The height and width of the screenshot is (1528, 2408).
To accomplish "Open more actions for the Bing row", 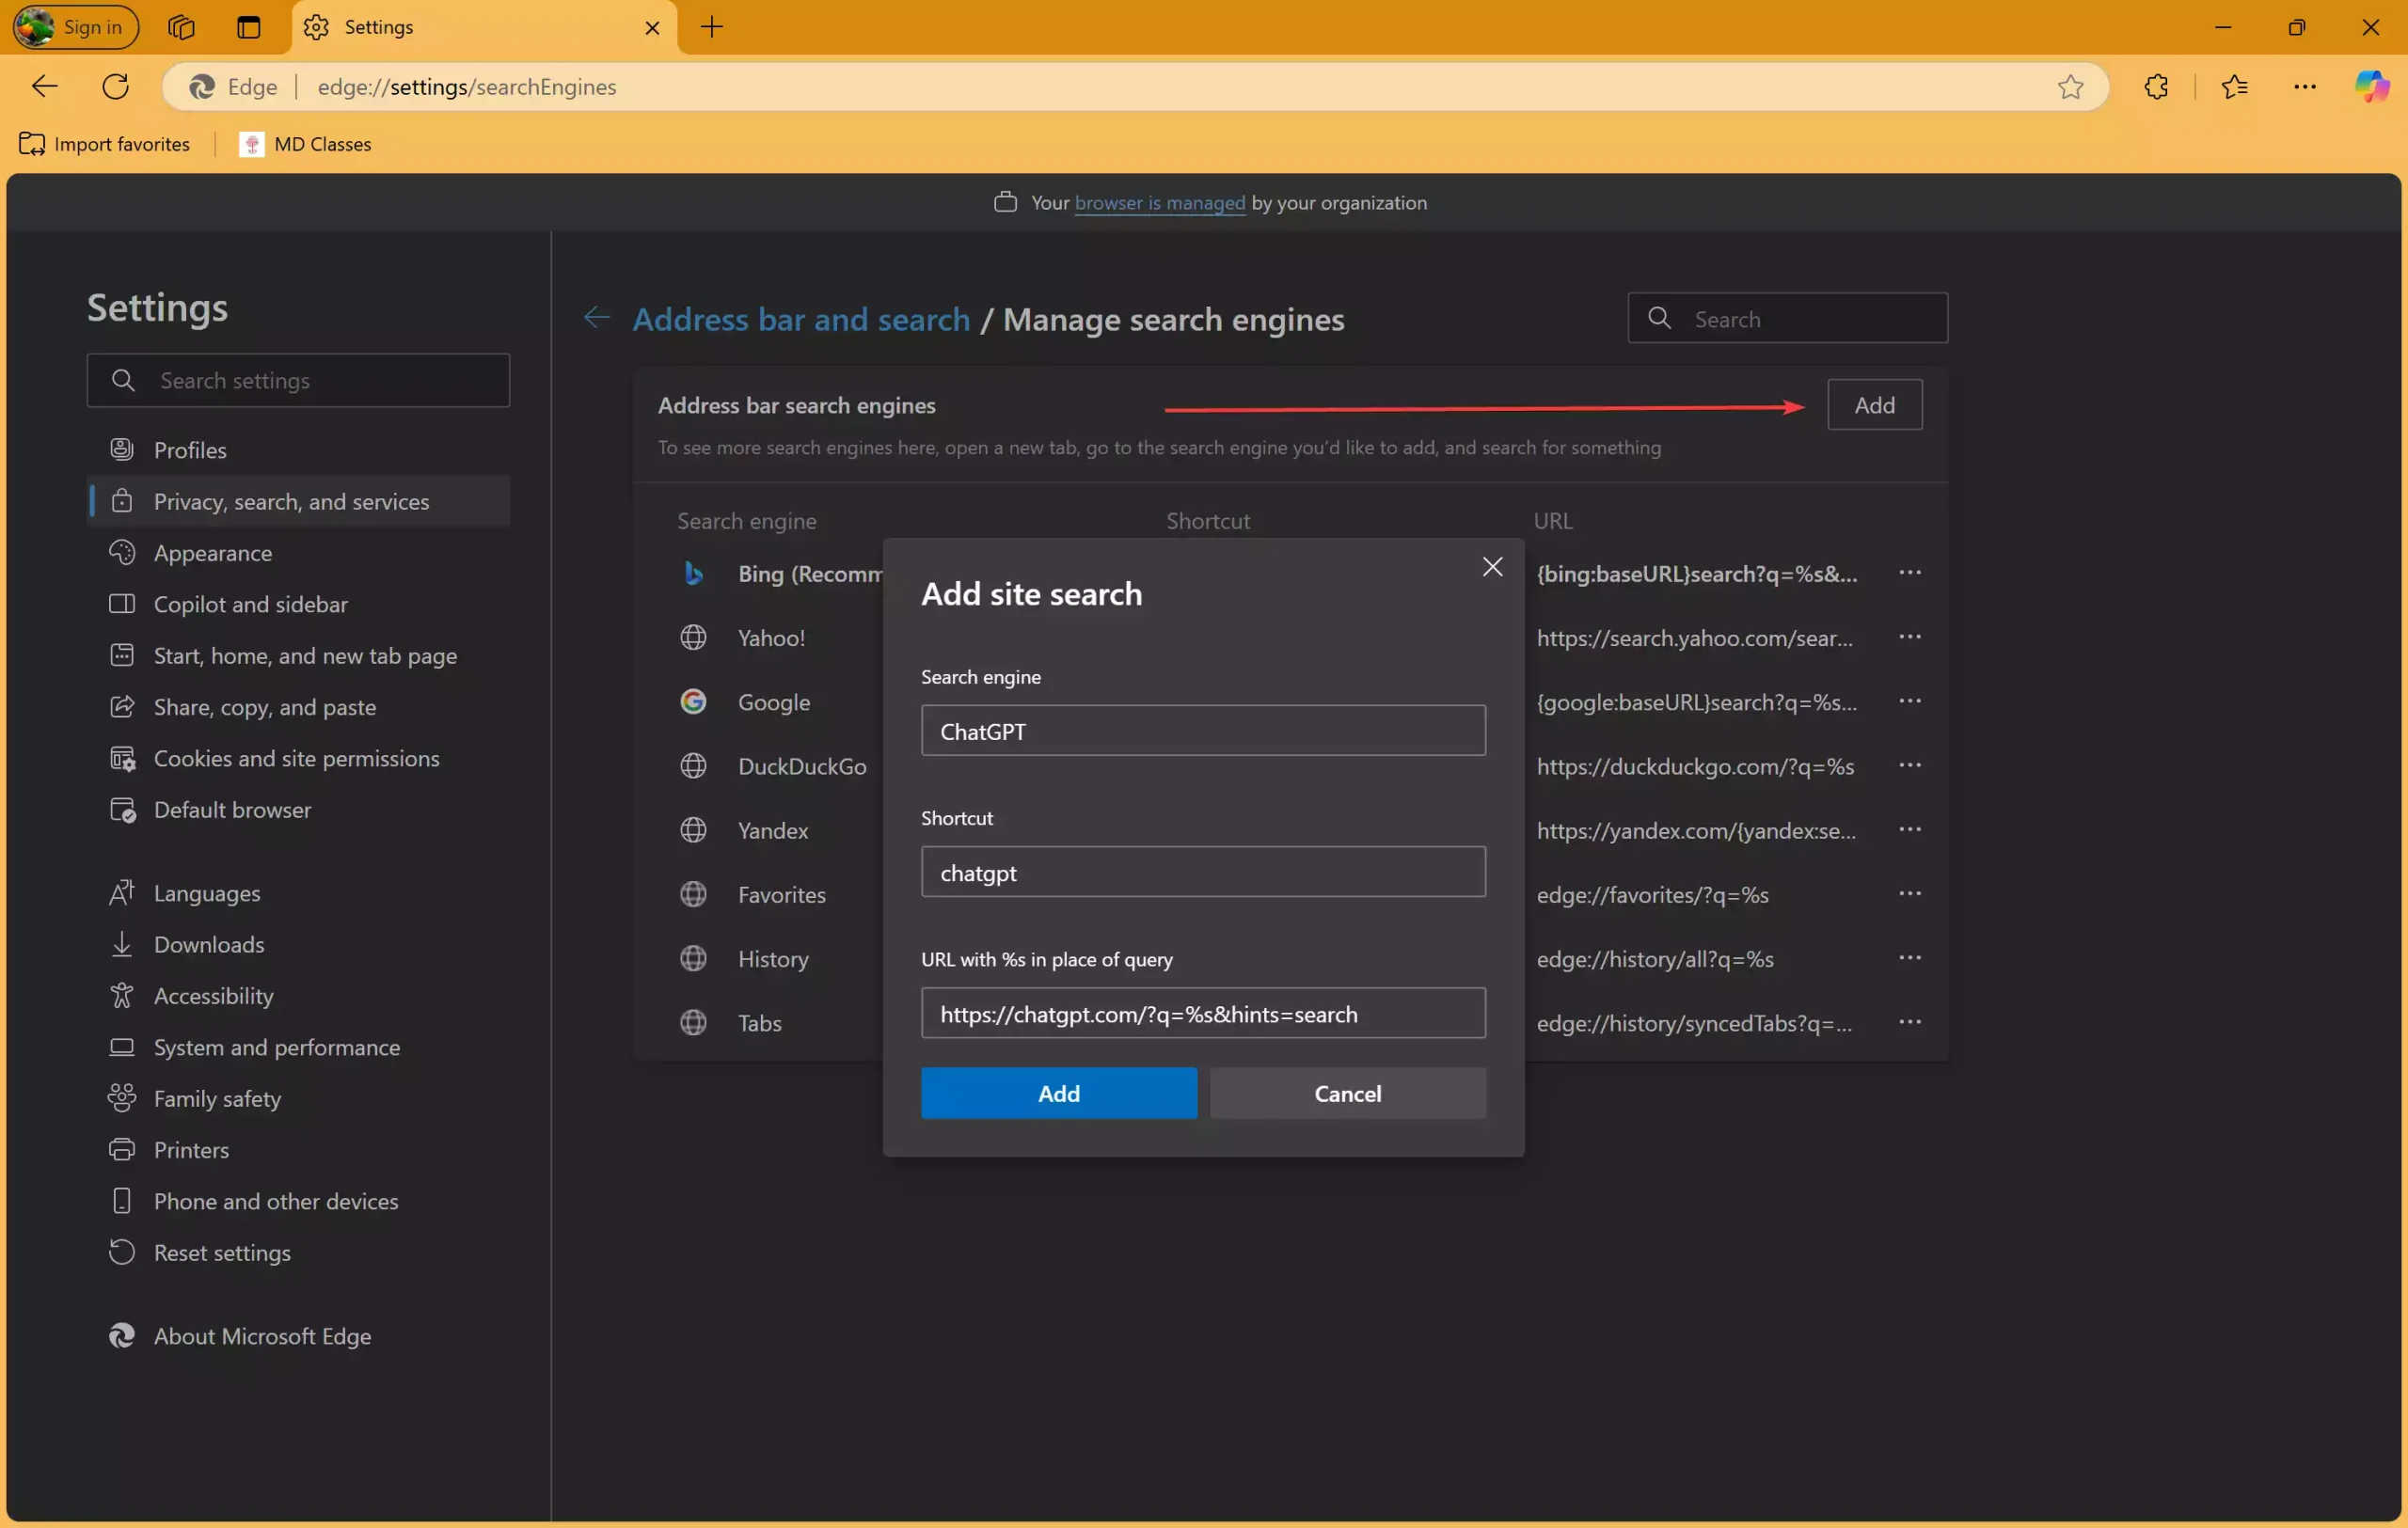I will coord(1909,574).
